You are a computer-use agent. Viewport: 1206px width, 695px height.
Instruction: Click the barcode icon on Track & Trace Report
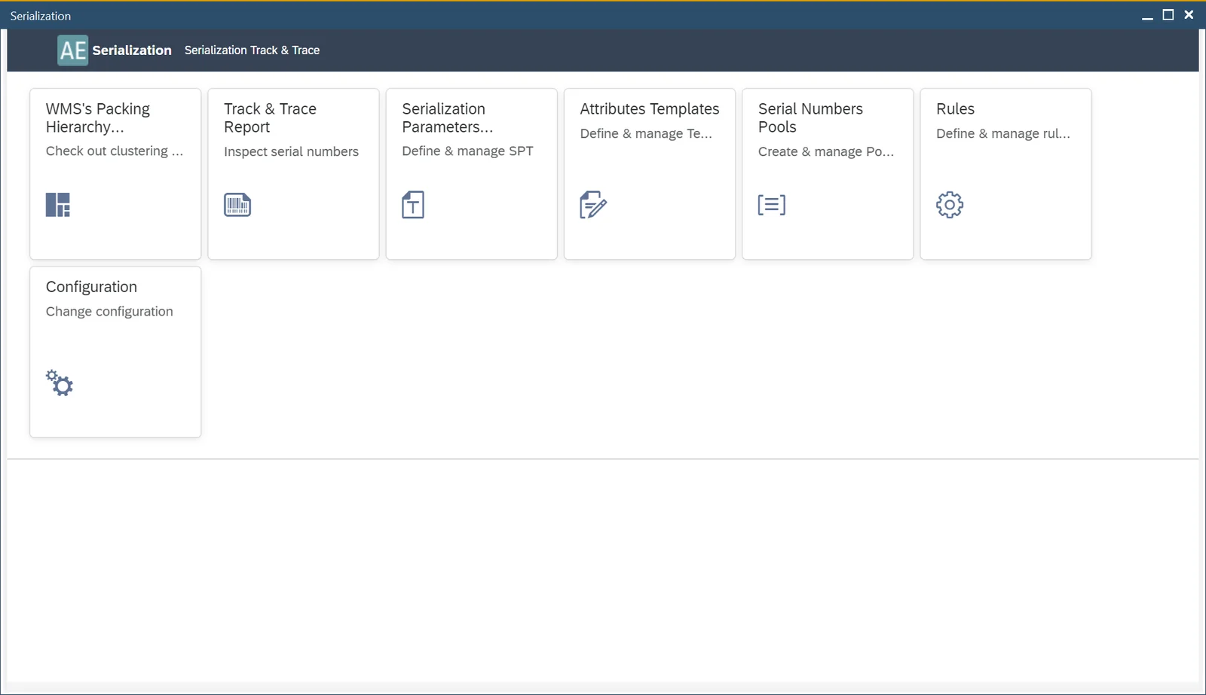(237, 205)
